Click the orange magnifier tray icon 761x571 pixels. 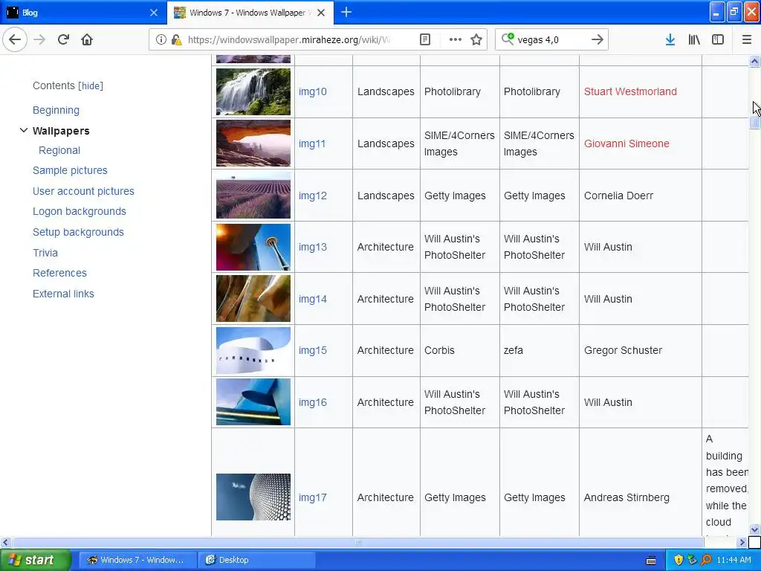(706, 560)
